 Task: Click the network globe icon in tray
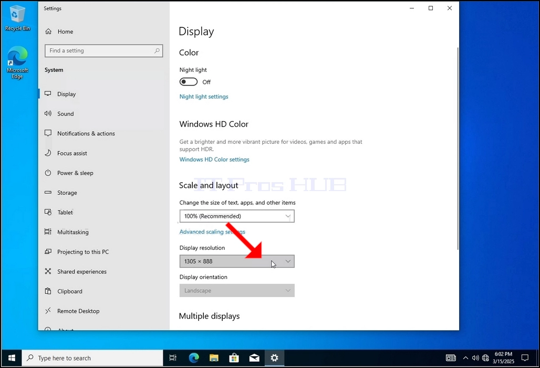tap(485, 358)
